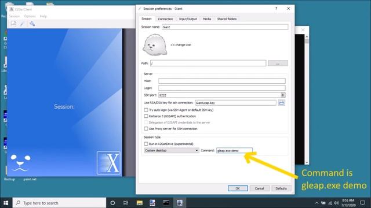Click '<< change icon' label
This screenshot has width=371, height=208.
tap(181, 45)
